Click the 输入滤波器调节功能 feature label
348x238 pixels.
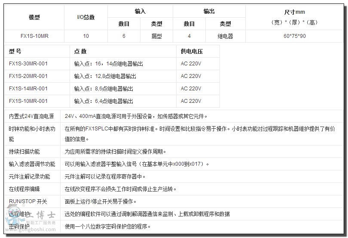coord(32,164)
